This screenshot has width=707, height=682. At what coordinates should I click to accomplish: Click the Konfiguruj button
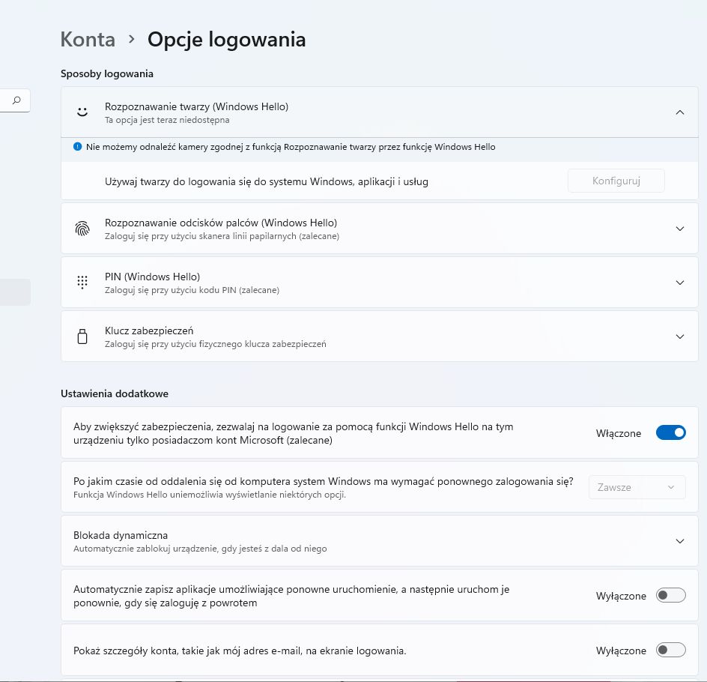(616, 181)
